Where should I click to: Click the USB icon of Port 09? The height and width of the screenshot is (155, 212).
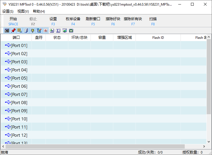[8, 110]
